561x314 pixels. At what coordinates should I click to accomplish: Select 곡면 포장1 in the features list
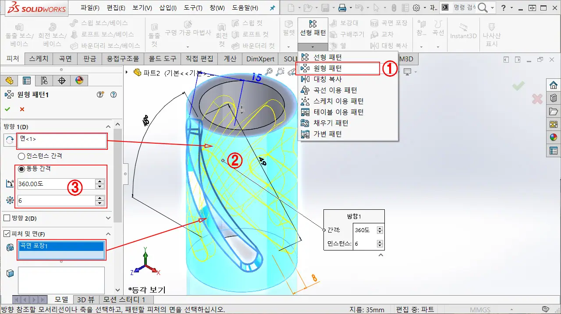61,246
